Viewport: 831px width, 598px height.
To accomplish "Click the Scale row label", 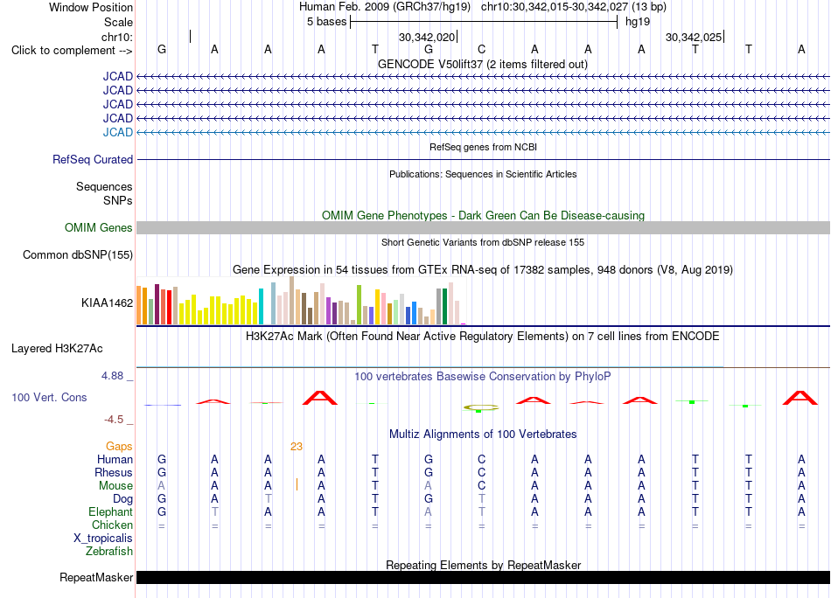I will (x=118, y=22).
